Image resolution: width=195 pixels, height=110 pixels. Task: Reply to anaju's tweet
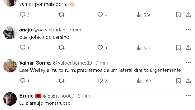(23, 48)
